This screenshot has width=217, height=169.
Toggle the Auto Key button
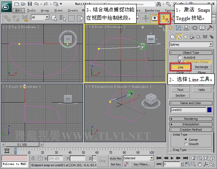click(115, 158)
